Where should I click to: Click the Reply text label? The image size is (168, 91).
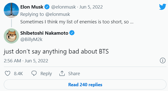[46, 74]
